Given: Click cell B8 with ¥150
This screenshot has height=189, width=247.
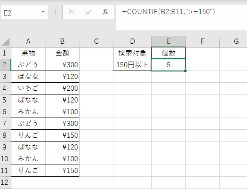Looking at the screenshot, I should click(62, 135).
